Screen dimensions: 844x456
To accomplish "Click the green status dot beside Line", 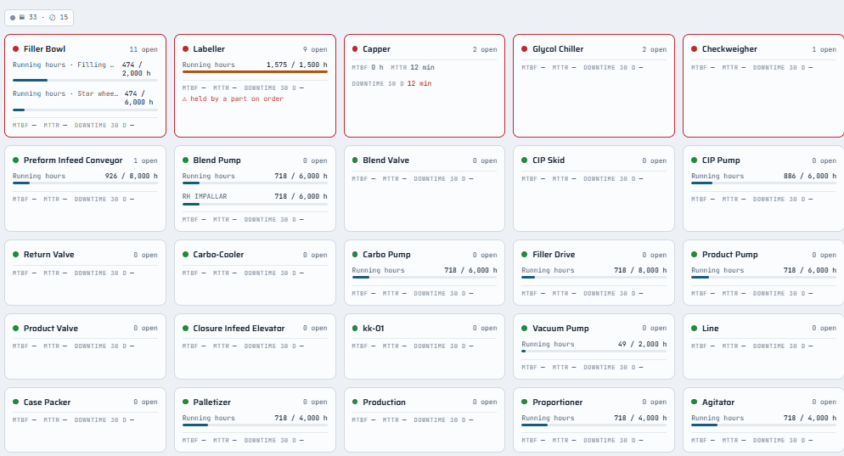I will pyautogui.click(x=695, y=329).
